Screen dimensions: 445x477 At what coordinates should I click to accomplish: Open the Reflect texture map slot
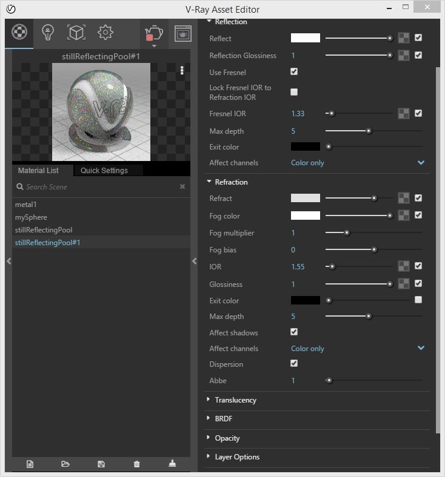coord(404,38)
